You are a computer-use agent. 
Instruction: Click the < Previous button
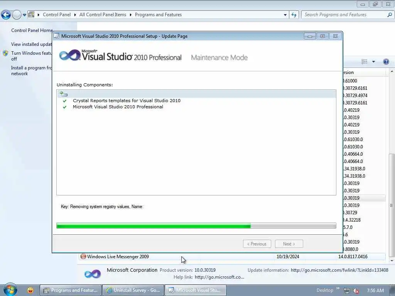tap(257, 244)
